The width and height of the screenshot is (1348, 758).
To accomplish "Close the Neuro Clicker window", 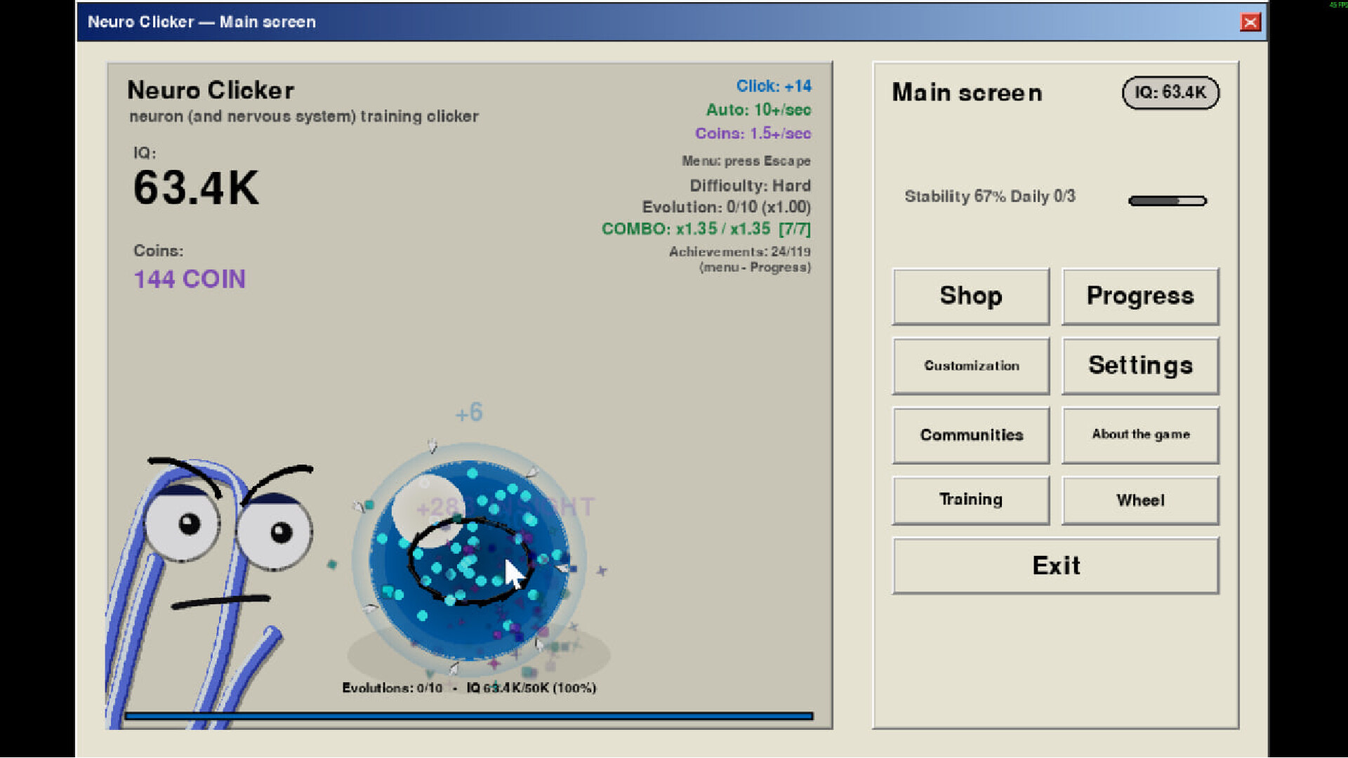I will (x=1250, y=22).
